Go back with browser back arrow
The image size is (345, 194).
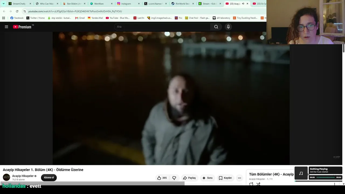pyautogui.click(x=4, y=11)
